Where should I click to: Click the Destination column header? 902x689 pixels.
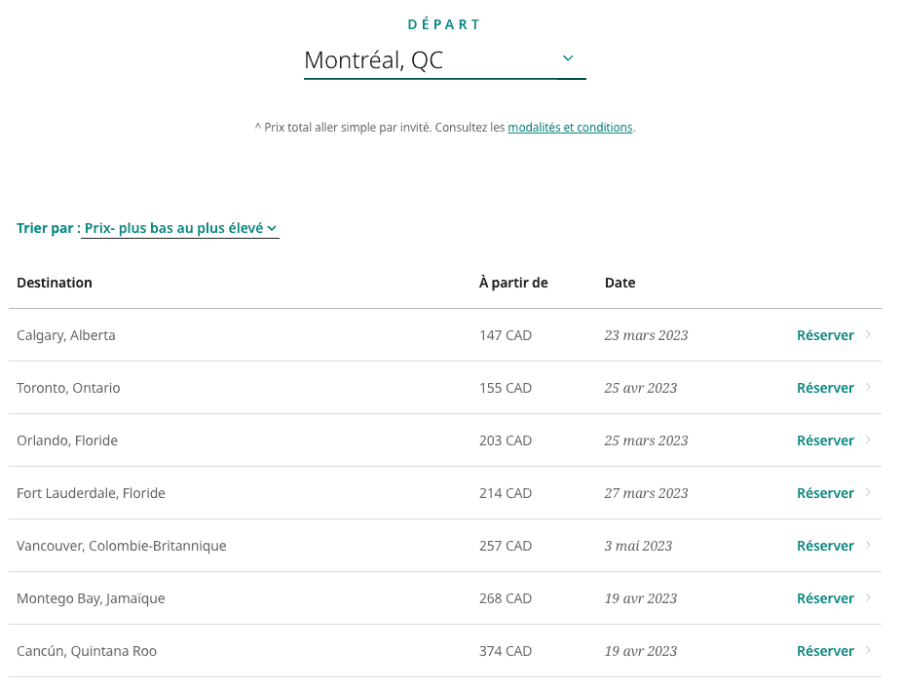tap(55, 283)
